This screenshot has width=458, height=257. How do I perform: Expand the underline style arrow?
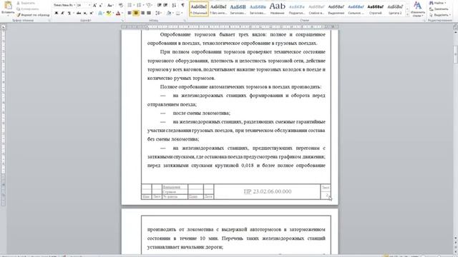[x=73, y=13]
